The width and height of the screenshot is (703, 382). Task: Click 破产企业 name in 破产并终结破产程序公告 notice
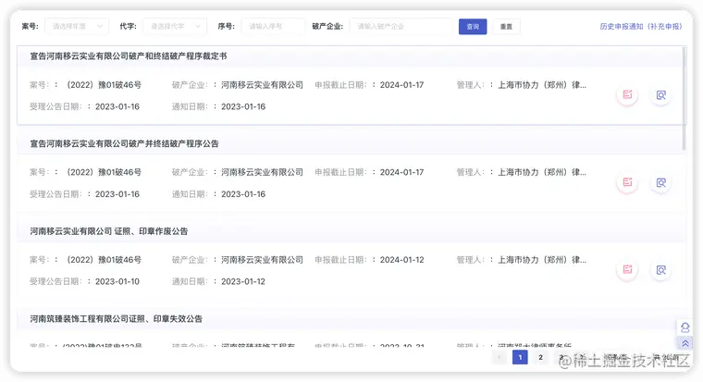(262, 172)
